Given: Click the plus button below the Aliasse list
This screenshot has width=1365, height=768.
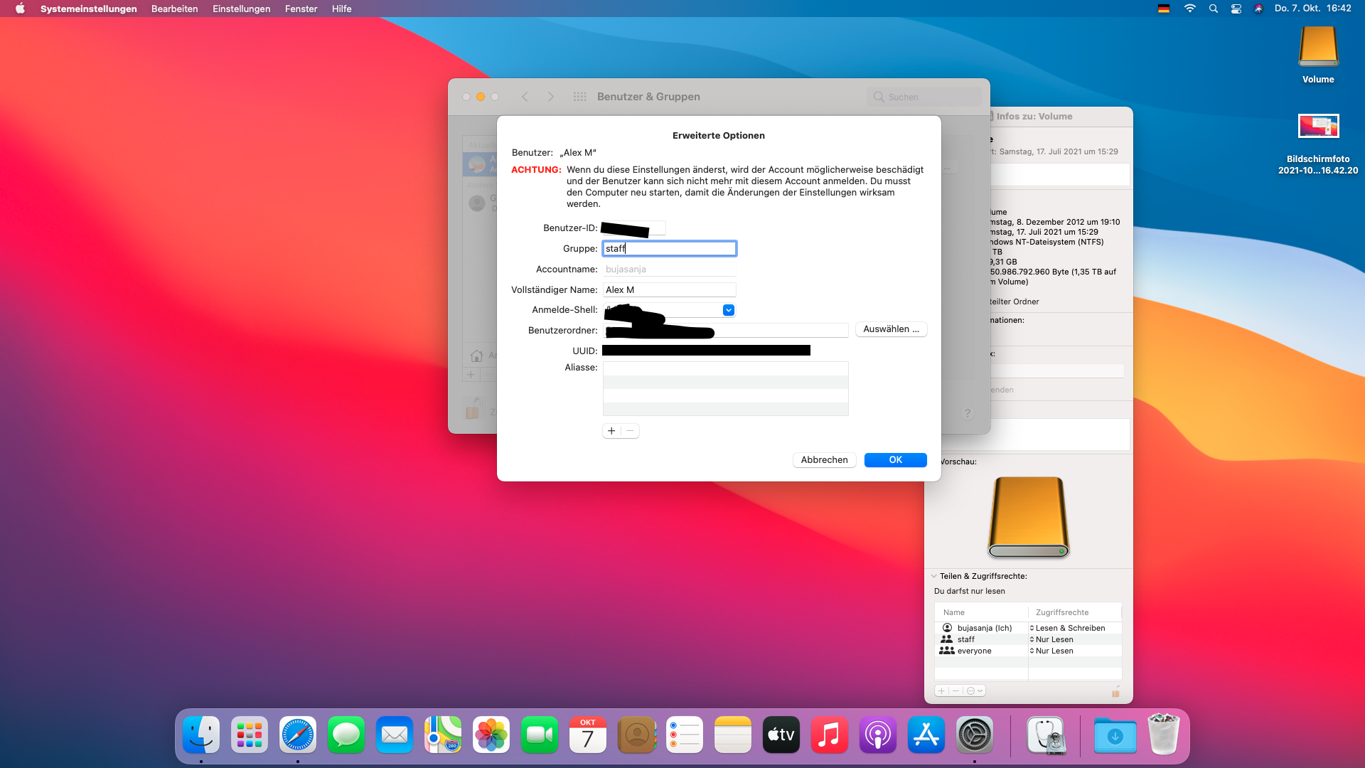Looking at the screenshot, I should tap(611, 431).
